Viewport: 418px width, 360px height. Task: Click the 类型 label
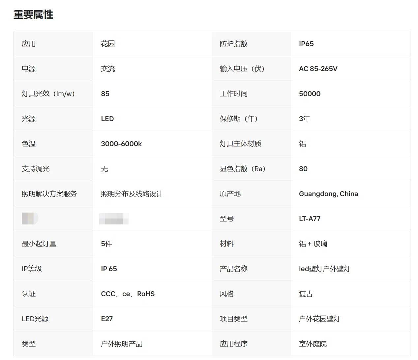click(29, 344)
